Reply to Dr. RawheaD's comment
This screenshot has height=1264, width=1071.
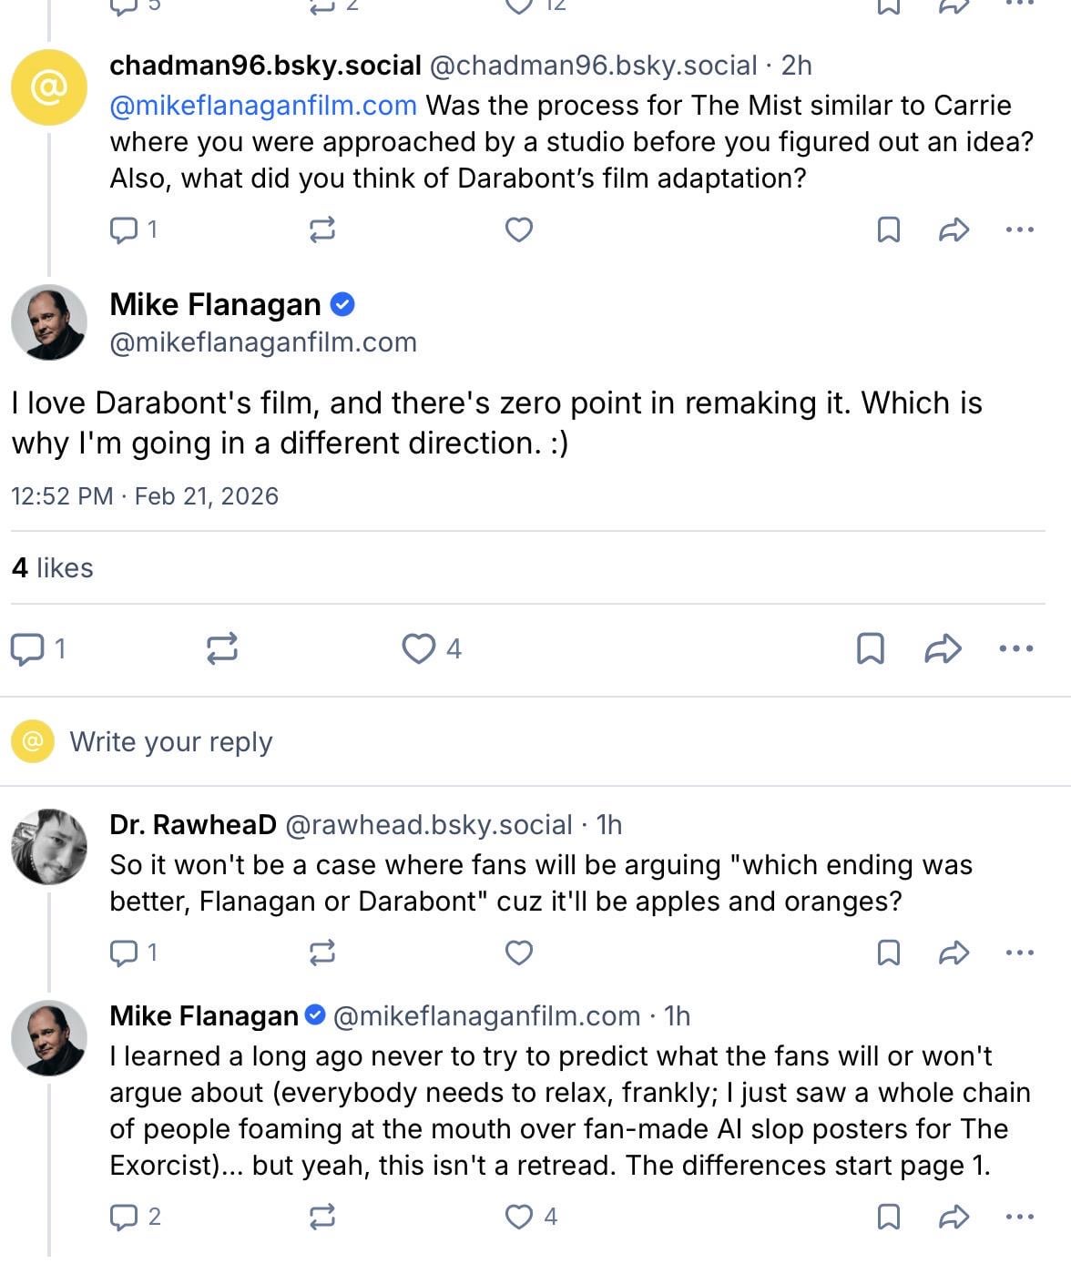click(x=124, y=953)
